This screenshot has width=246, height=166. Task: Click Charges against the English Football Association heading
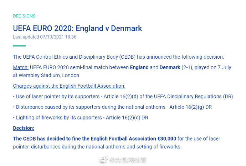69,86
